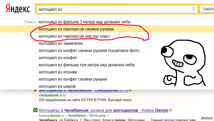Open the Мотошины breadcrumb link
The width and height of the screenshot is (214, 121).
tap(98, 116)
